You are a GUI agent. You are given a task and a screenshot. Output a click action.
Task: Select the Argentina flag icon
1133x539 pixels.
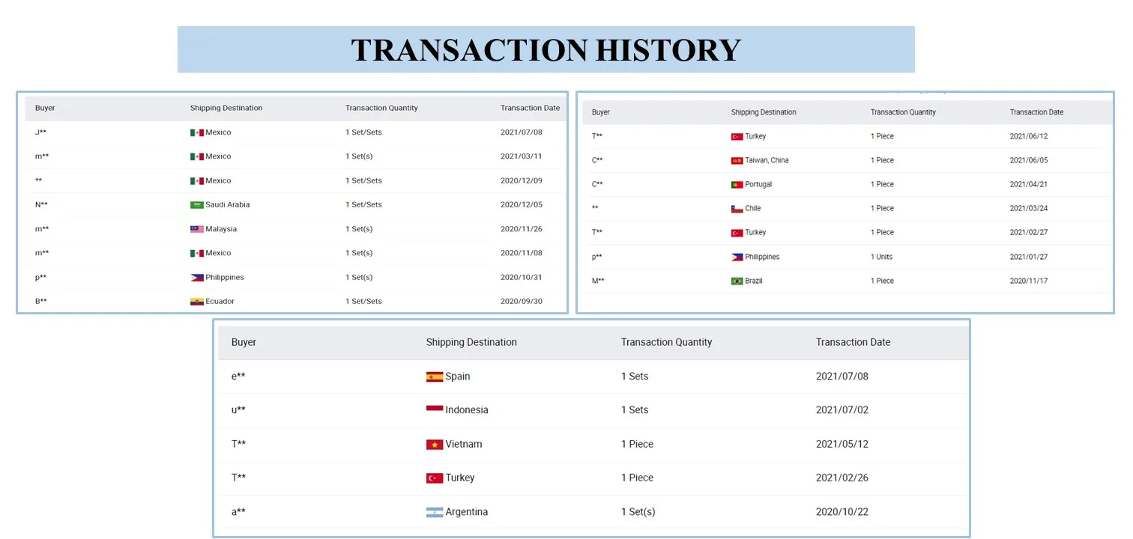[435, 512]
